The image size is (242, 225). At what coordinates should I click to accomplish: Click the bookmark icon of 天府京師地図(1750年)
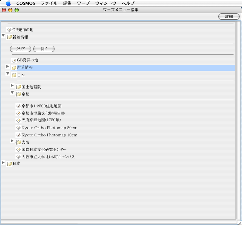click(18, 120)
